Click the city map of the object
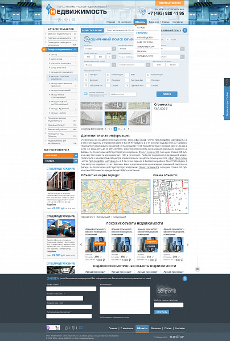The image size is (230, 341). [x=116, y=197]
